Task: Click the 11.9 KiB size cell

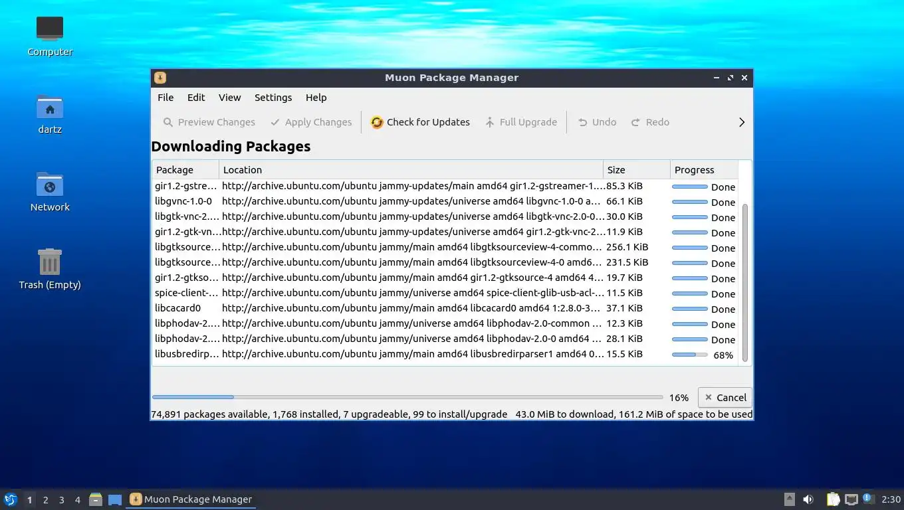Action: coord(624,232)
